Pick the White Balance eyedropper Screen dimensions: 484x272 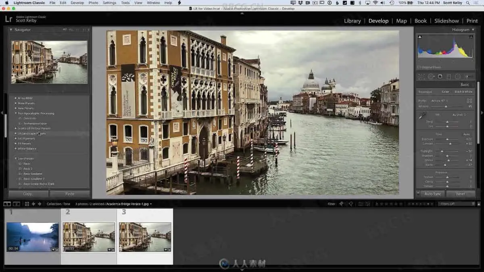click(422, 116)
